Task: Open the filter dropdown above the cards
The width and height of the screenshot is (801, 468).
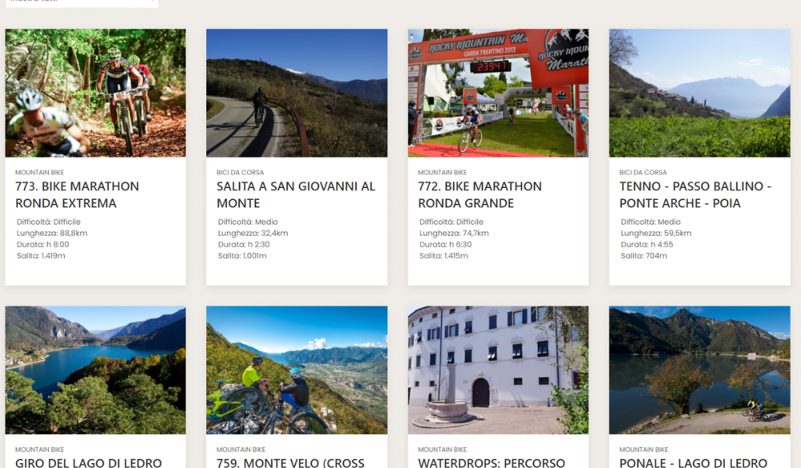Action: pyautogui.click(x=82, y=2)
